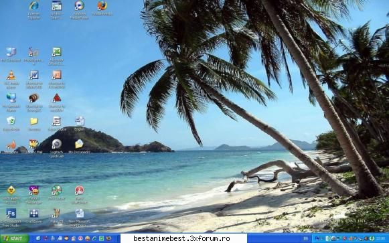Click the Windows Start button
Image resolution: width=389 pixels, height=243 pixels.
pos(14,239)
